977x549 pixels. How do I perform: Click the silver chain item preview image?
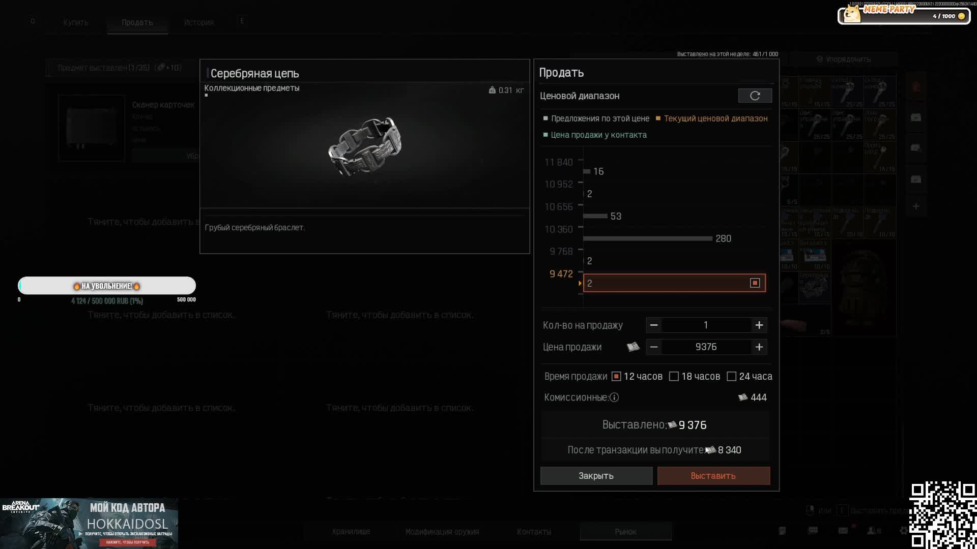click(x=365, y=146)
